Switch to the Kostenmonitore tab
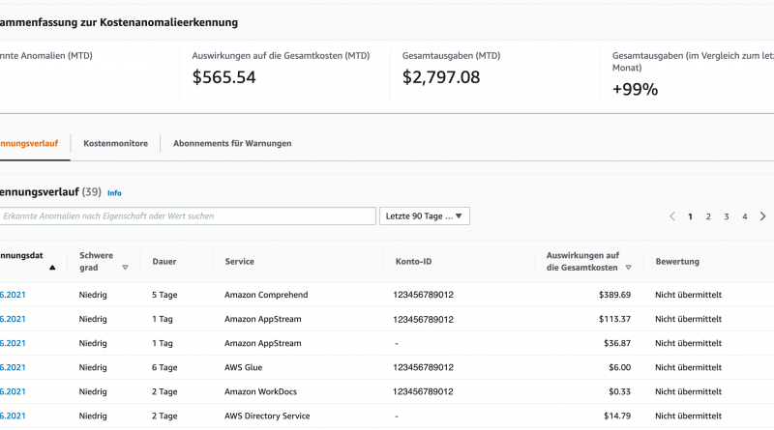 coord(115,143)
